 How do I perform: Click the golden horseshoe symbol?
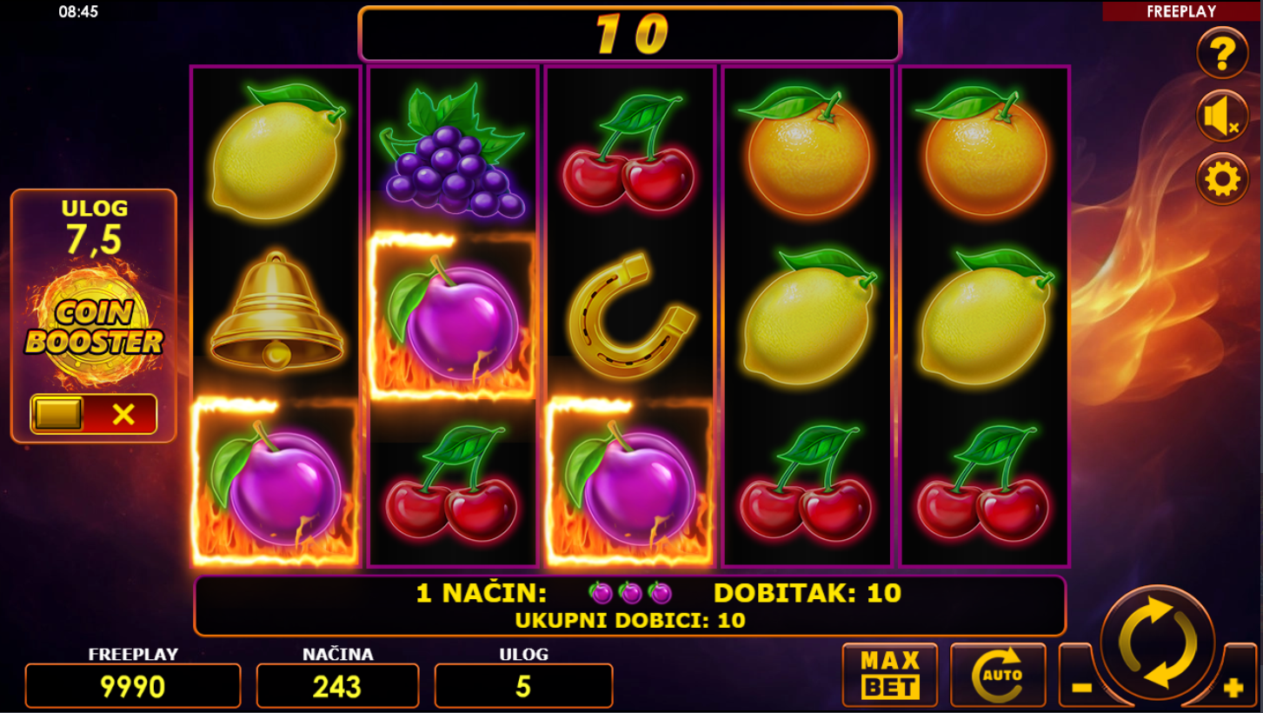(x=631, y=315)
